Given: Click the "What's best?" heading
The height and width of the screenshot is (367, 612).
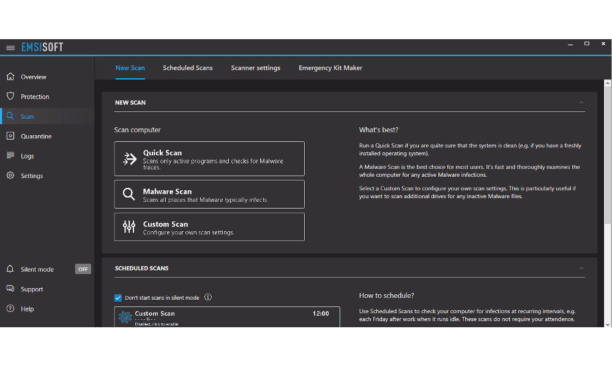Looking at the screenshot, I should pos(379,130).
